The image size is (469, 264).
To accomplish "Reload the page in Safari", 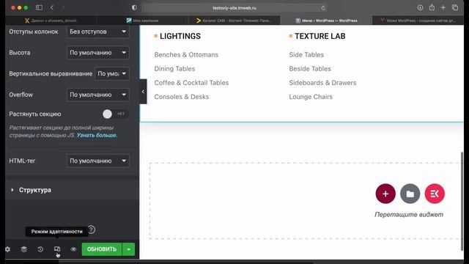I will 323,8.
